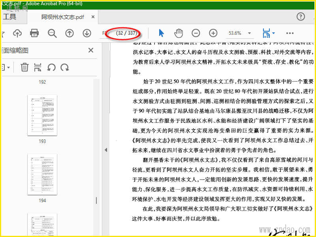Screen dimensions: 316x237
Task: Print the document with the printer icon
Action: (34, 33)
